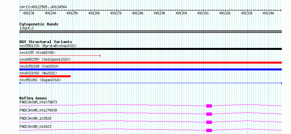Click the FNDC3A|NM_001278438 exon box

click(209, 114)
